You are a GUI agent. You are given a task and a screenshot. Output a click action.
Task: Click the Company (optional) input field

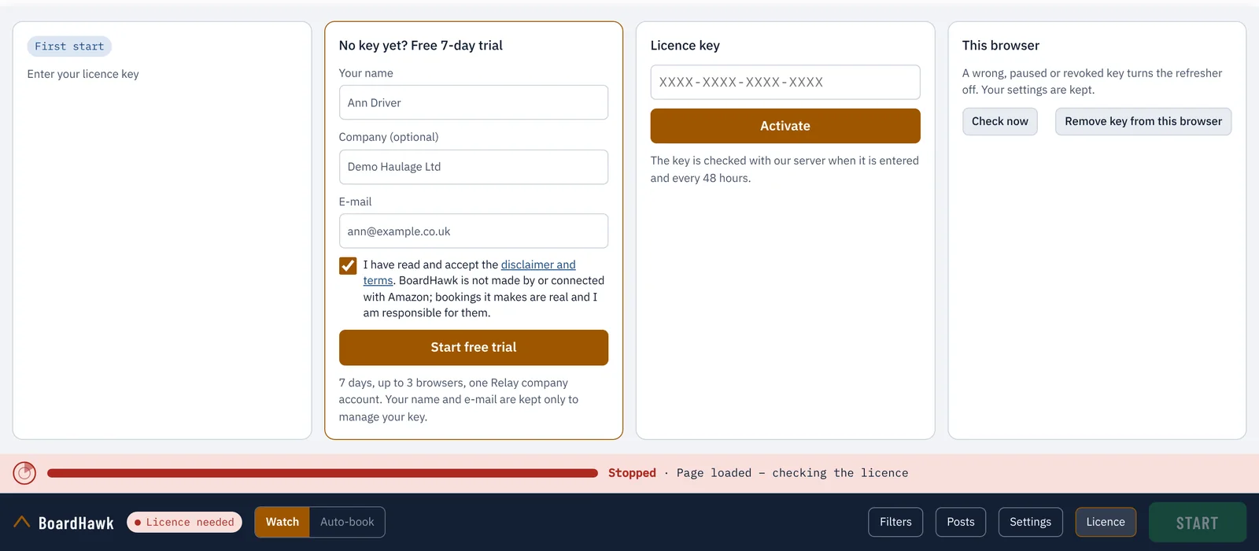point(474,167)
